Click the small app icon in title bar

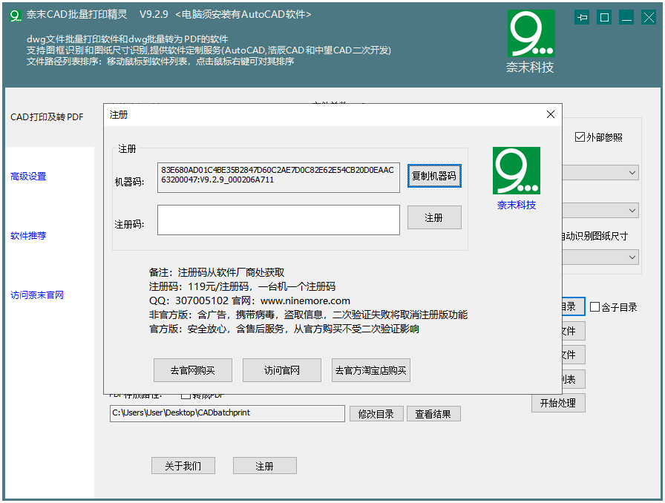tap(16, 16)
